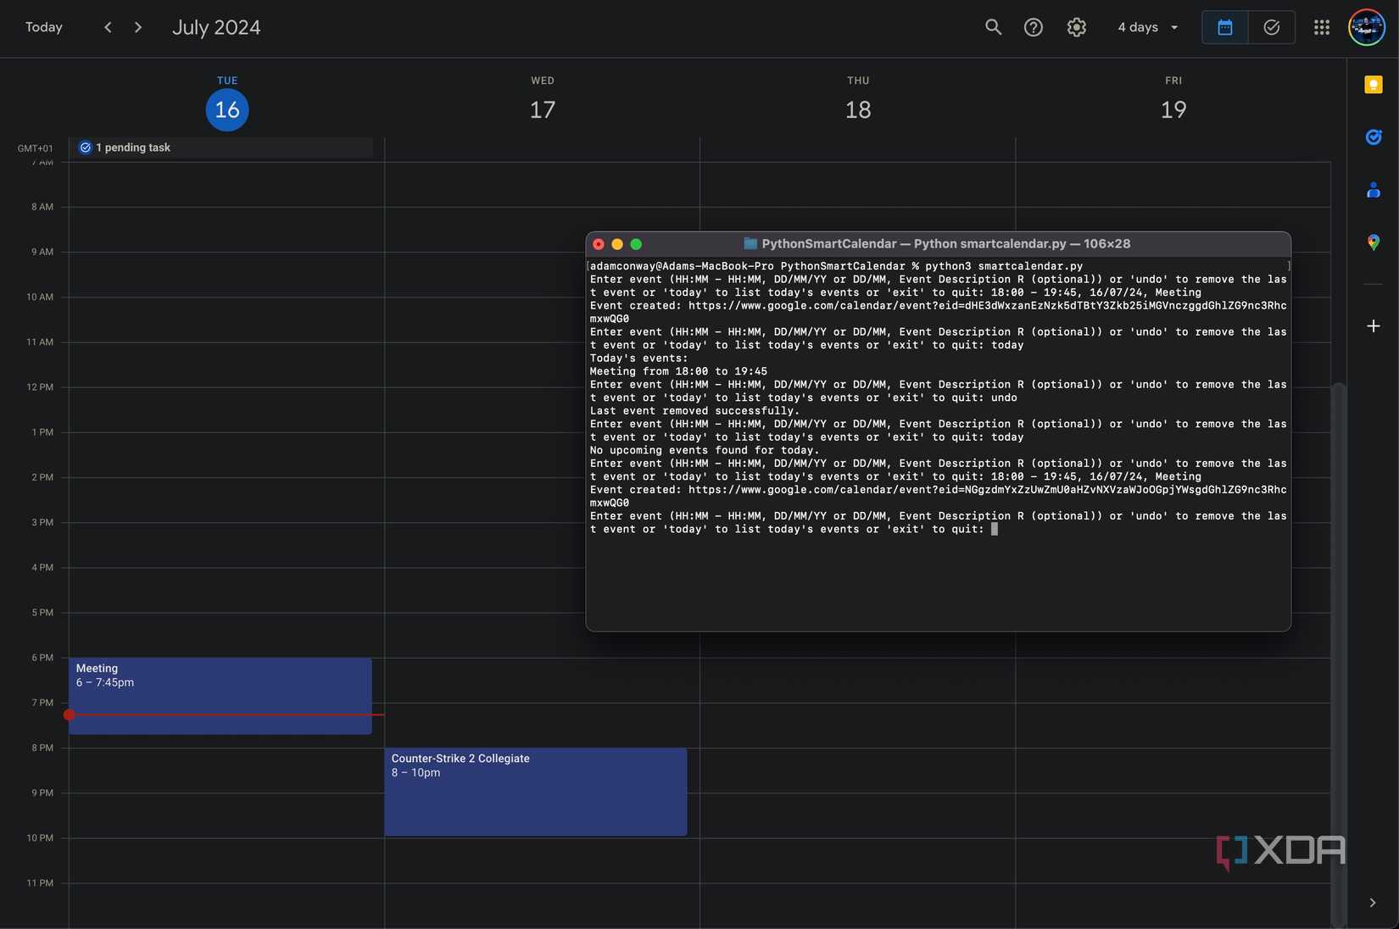Open the Tasks side panel
This screenshot has width=1399, height=929.
(x=1374, y=136)
